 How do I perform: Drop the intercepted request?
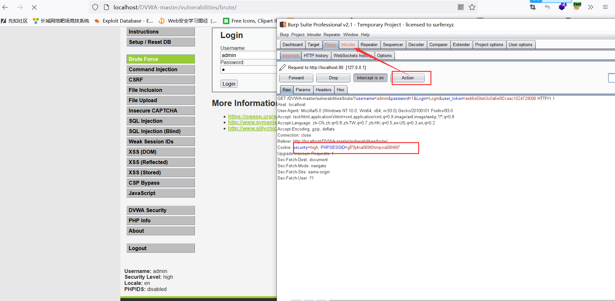pos(333,78)
